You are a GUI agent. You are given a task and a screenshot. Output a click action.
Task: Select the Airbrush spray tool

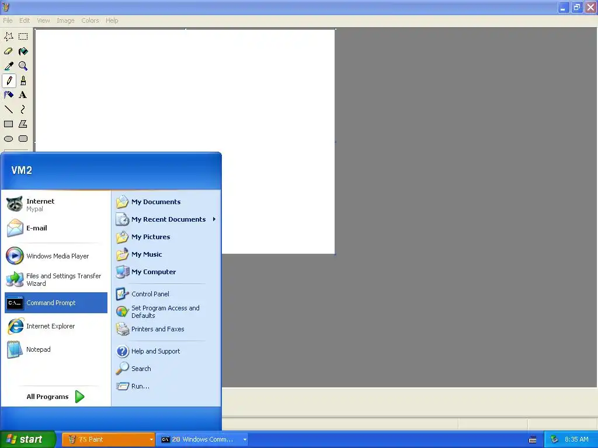pos(9,95)
